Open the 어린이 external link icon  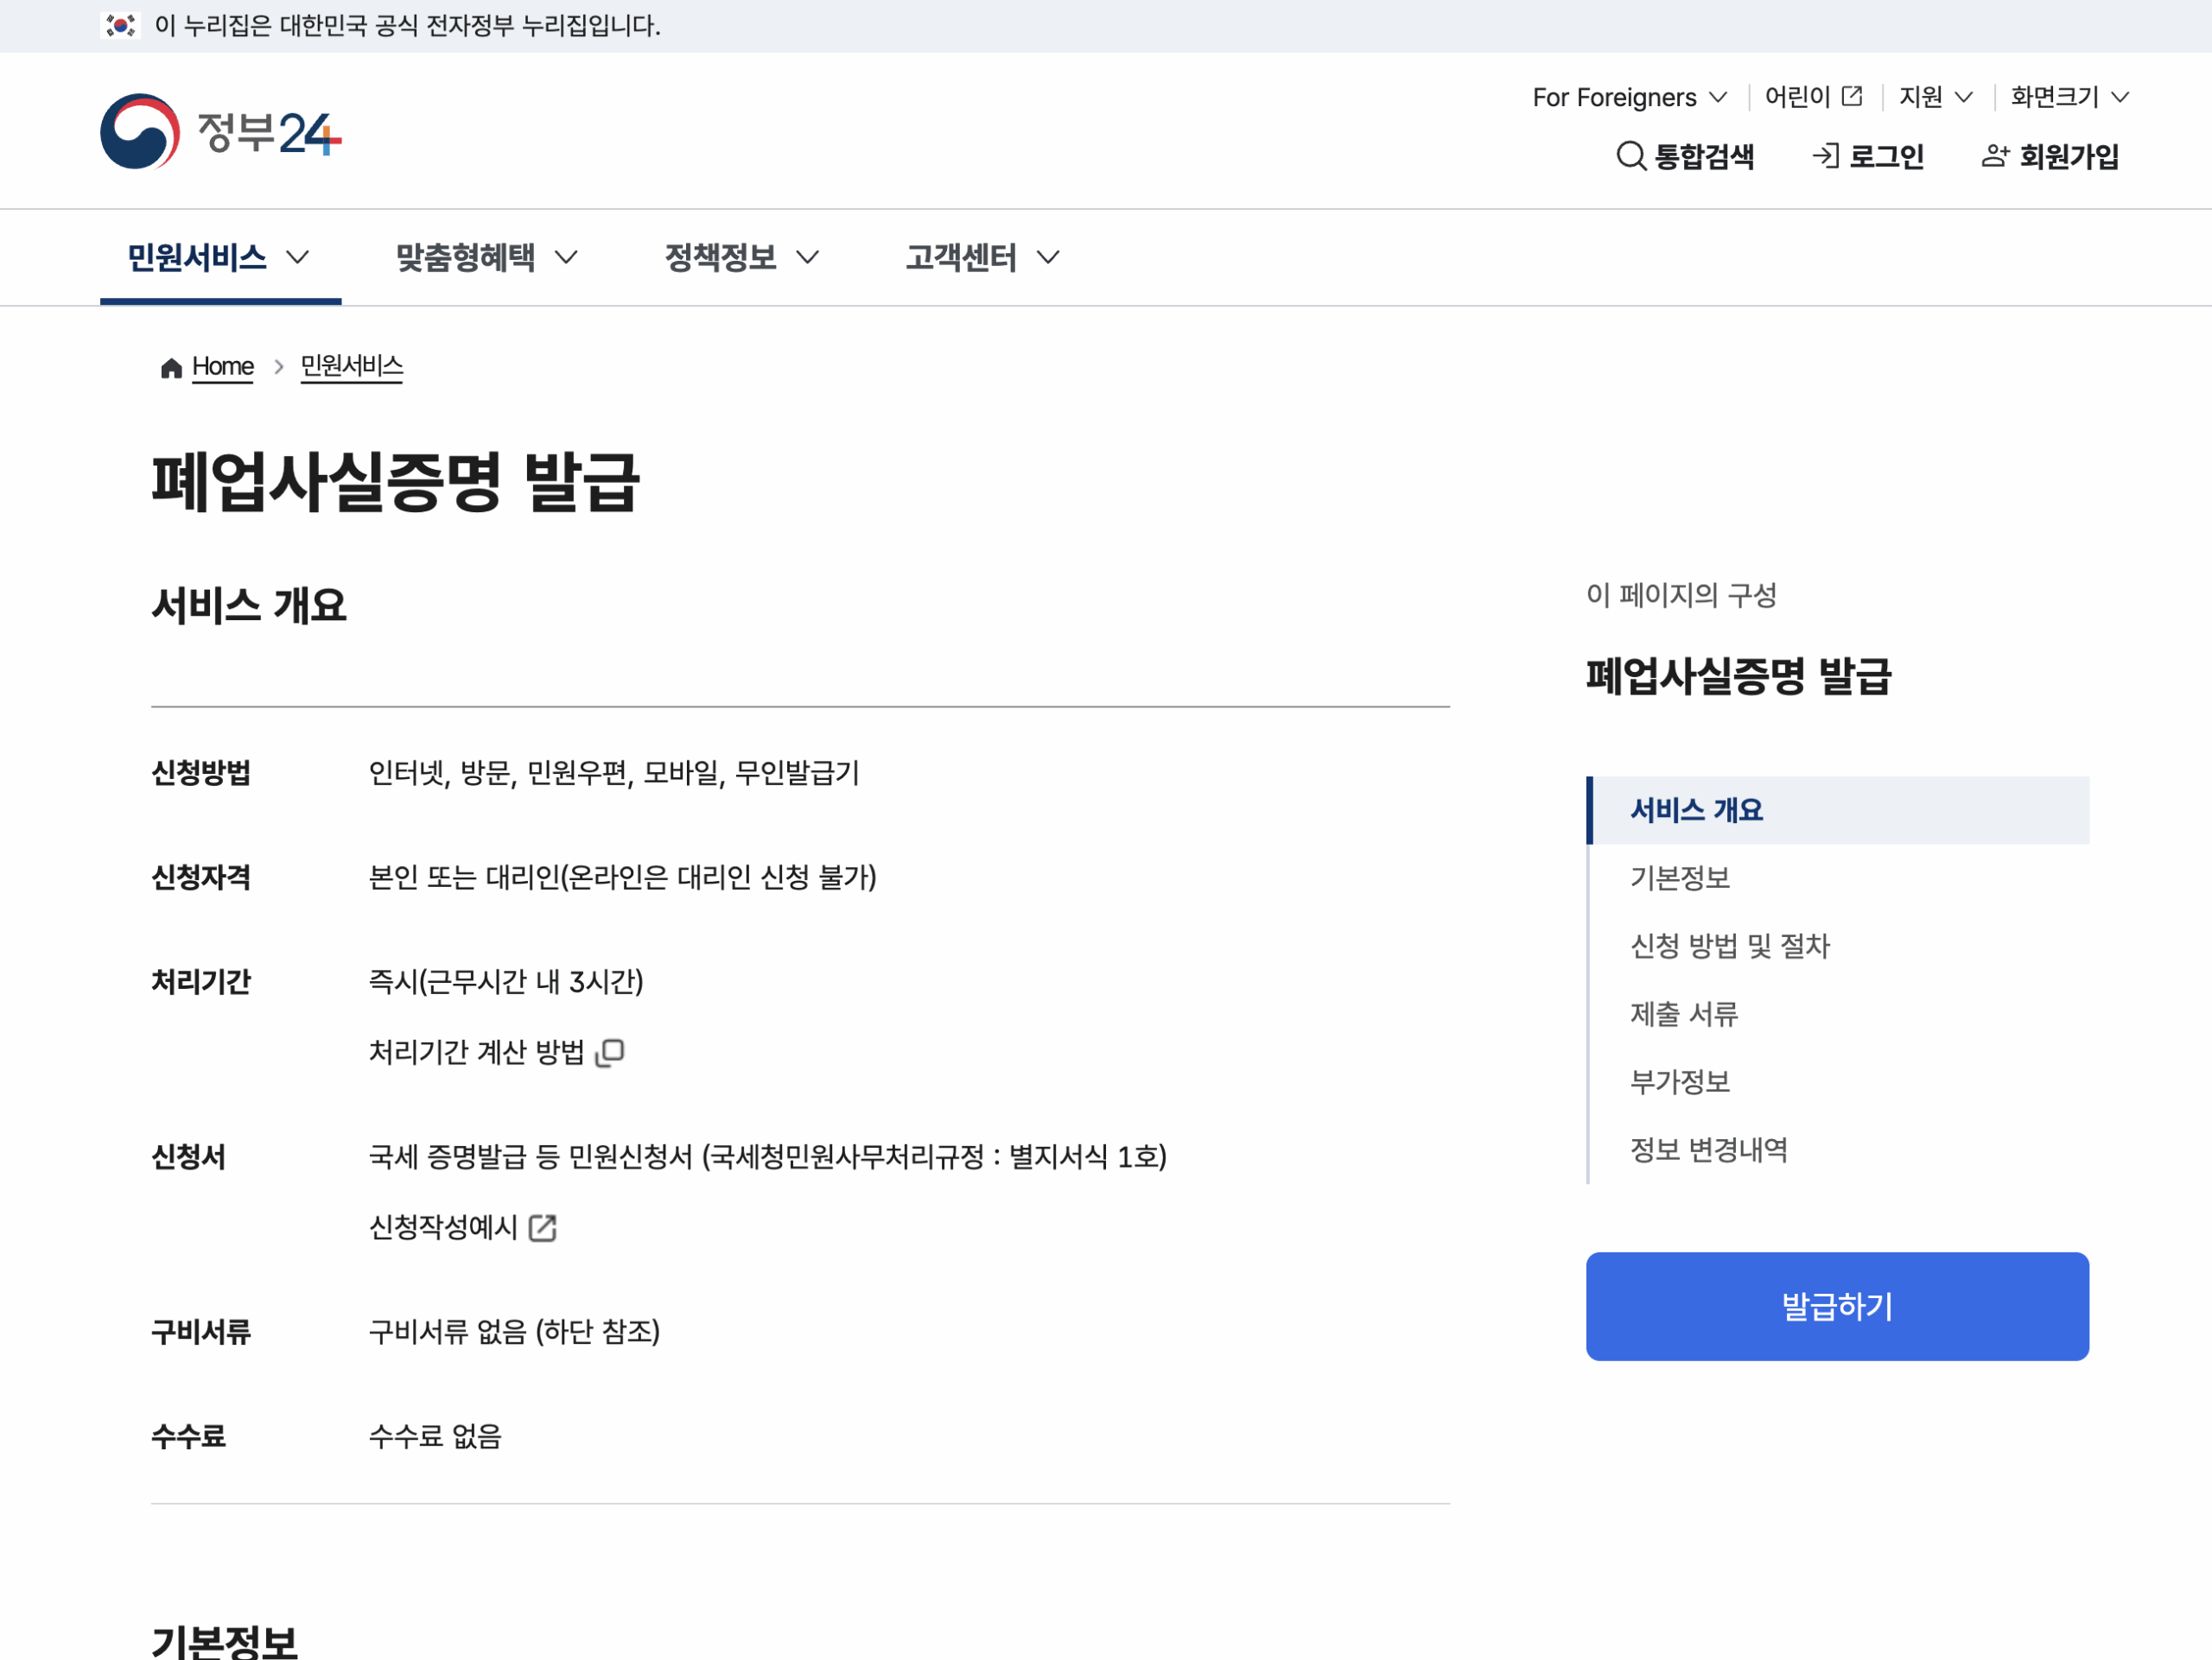[x=1853, y=96]
